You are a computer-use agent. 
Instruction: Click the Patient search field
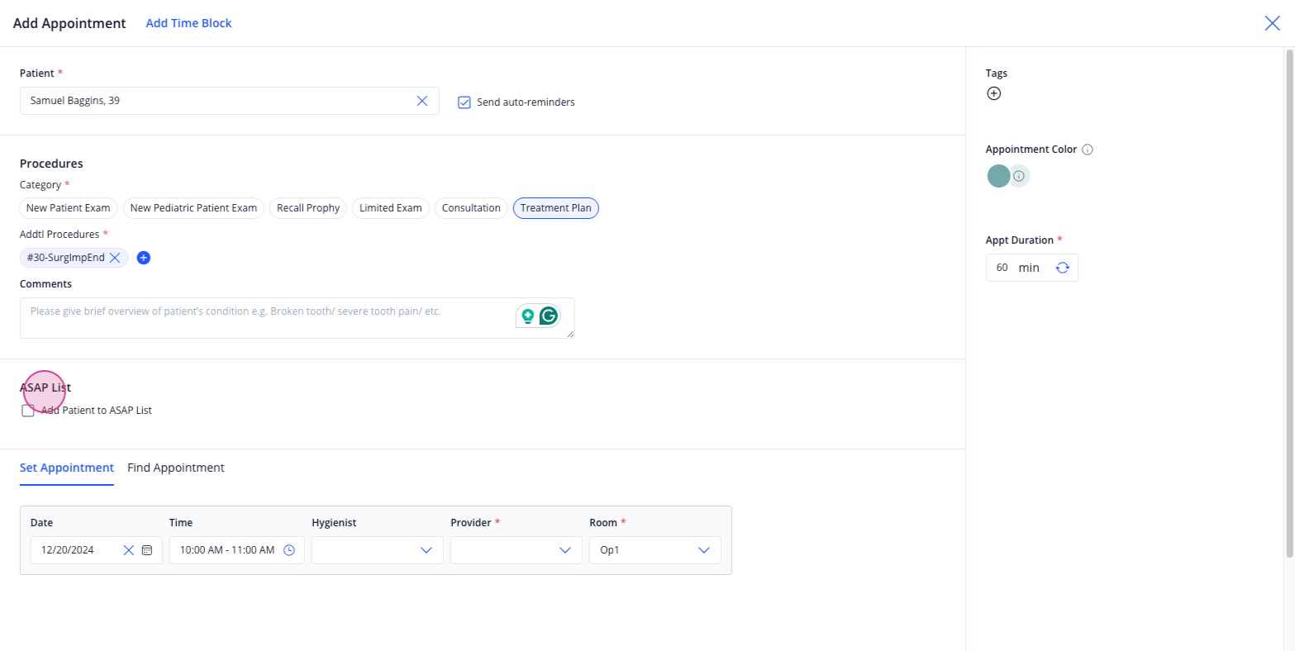pyautogui.click(x=230, y=101)
